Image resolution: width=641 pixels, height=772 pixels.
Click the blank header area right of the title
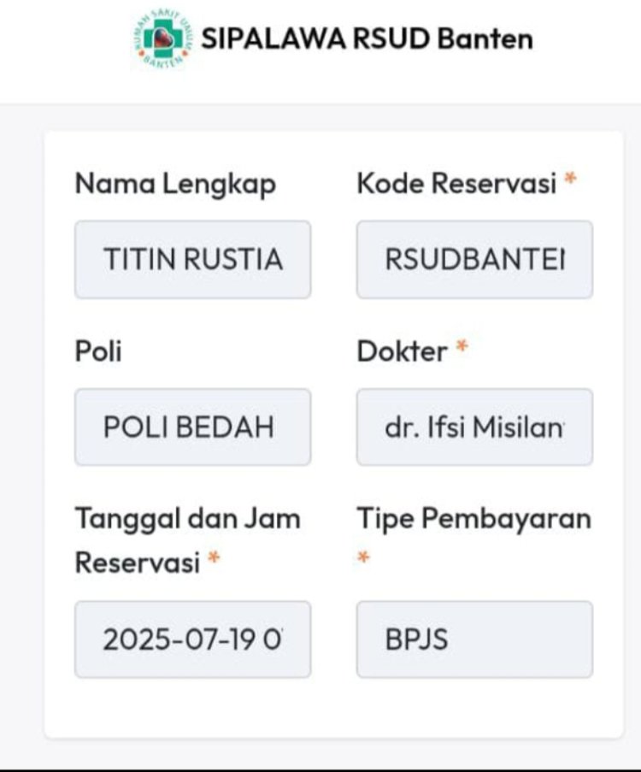pyautogui.click(x=590, y=40)
